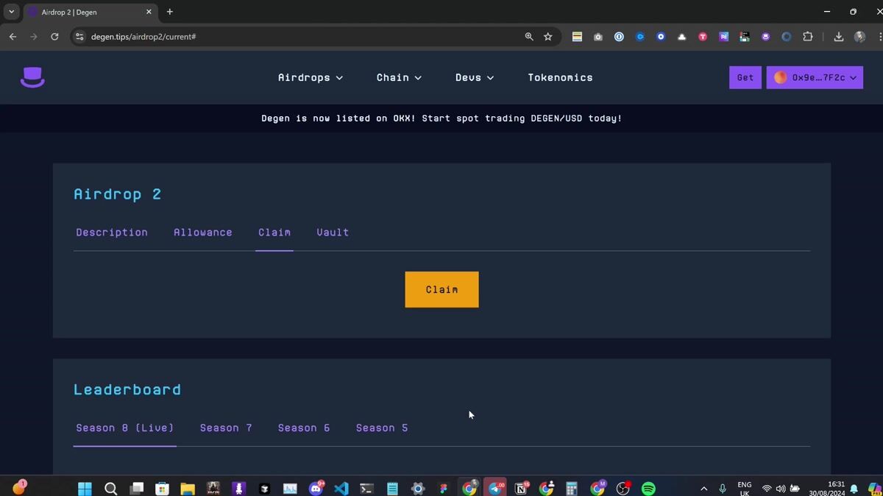This screenshot has height=496, width=883.
Task: Open Chrome downloads icon
Action: (x=838, y=37)
